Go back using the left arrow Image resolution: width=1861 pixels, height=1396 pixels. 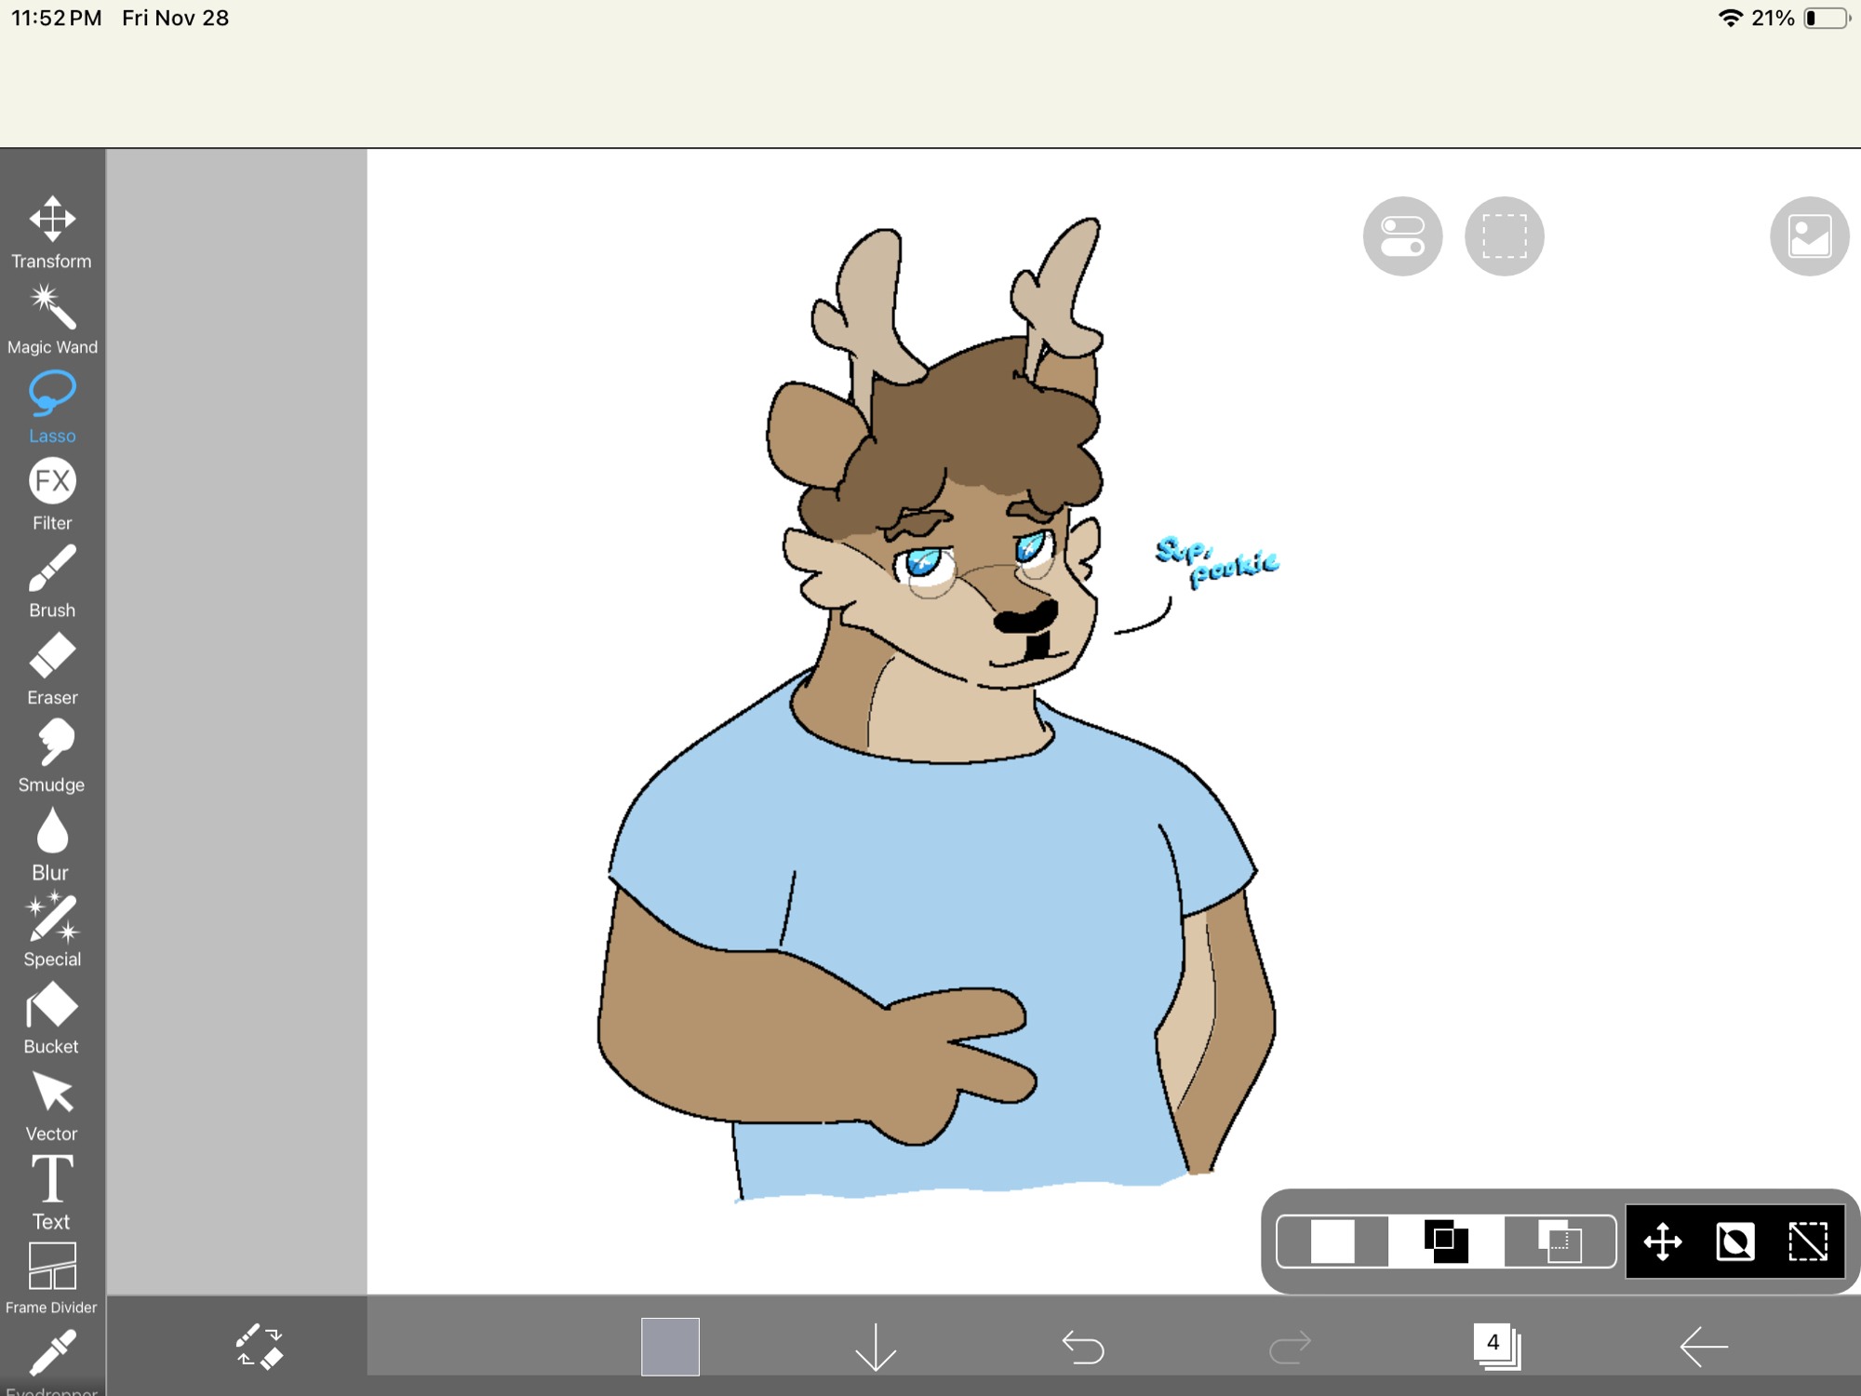[1703, 1347]
